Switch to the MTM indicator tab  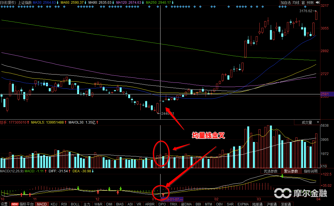pyautogui.click(x=208, y=204)
